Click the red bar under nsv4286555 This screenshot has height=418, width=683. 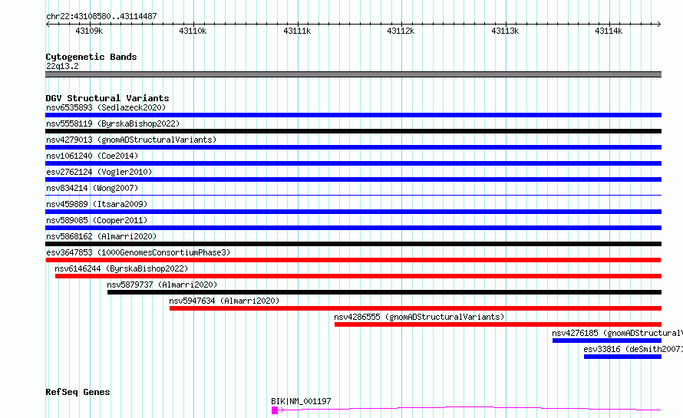coord(498,324)
